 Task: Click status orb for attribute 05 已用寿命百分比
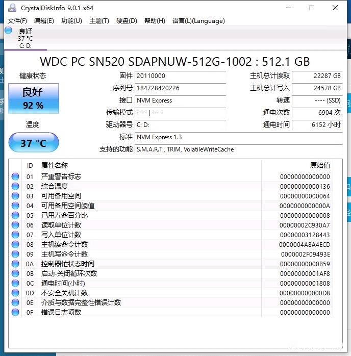(x=15, y=215)
